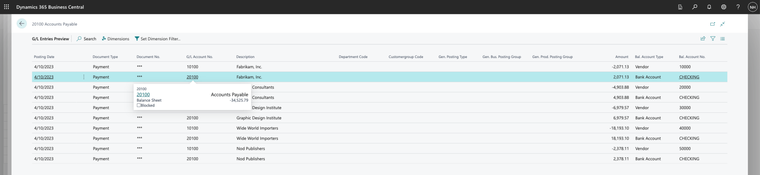
Task: Sort by the Document Type column header
Action: 105,57
